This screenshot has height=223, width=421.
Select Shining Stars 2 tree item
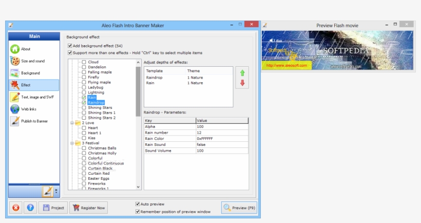click(x=102, y=118)
